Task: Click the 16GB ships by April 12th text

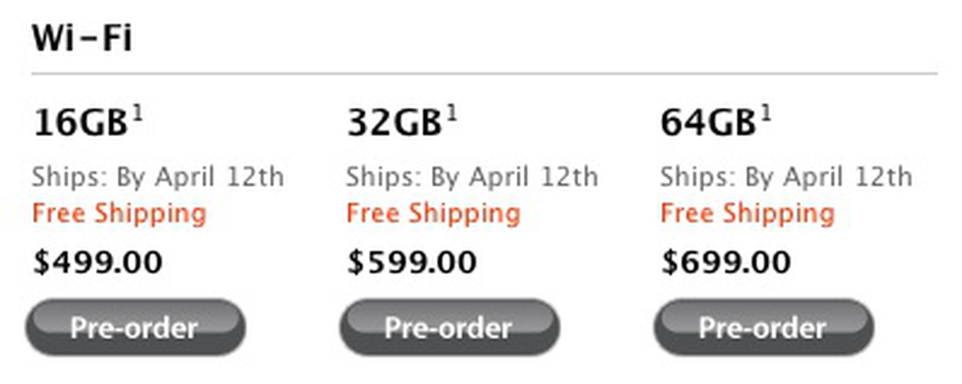Action: point(158,177)
